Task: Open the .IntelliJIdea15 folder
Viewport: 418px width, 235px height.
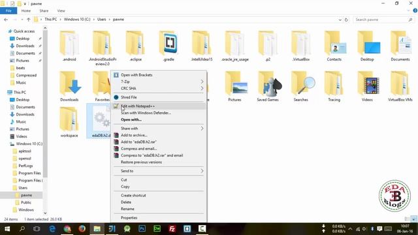Action: pos(202,46)
